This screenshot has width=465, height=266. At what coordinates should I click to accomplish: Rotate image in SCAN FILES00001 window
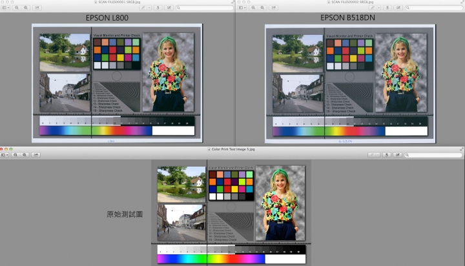tap(158, 8)
